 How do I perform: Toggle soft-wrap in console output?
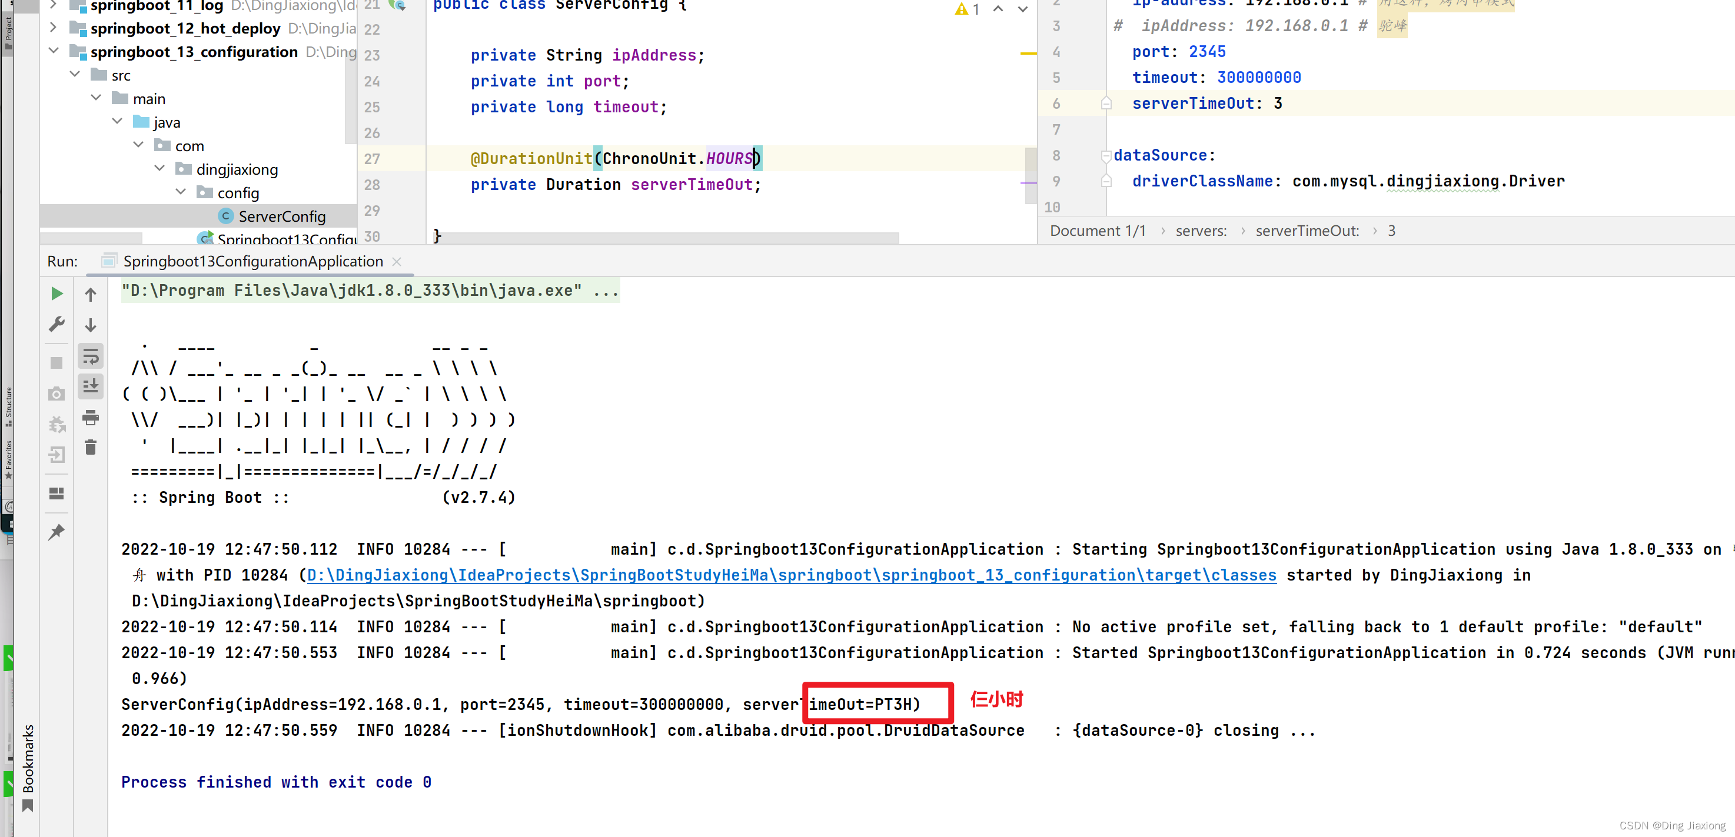[x=90, y=356]
